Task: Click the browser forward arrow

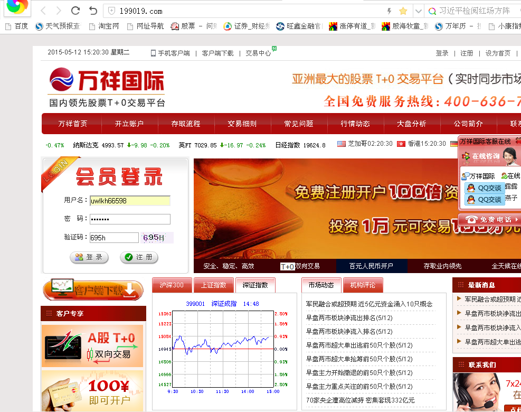Action: point(59,11)
